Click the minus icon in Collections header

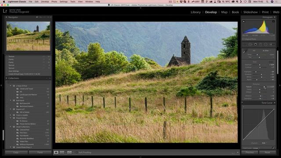[47, 78]
